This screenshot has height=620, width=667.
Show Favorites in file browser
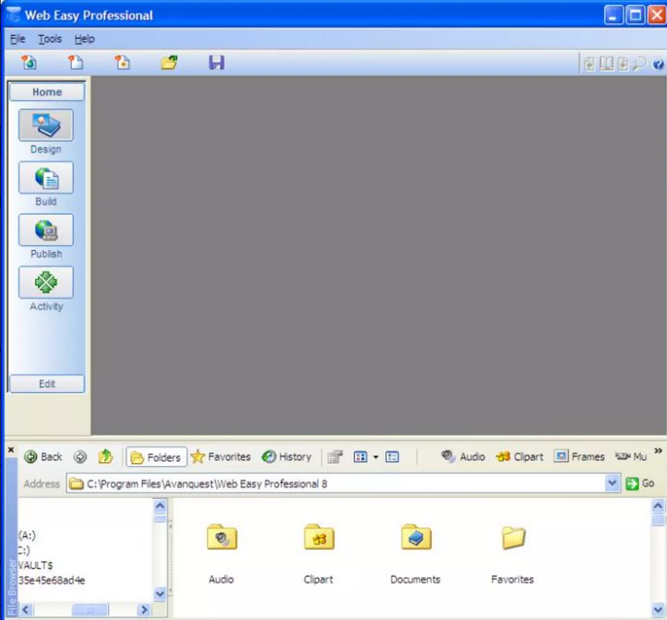(x=221, y=457)
